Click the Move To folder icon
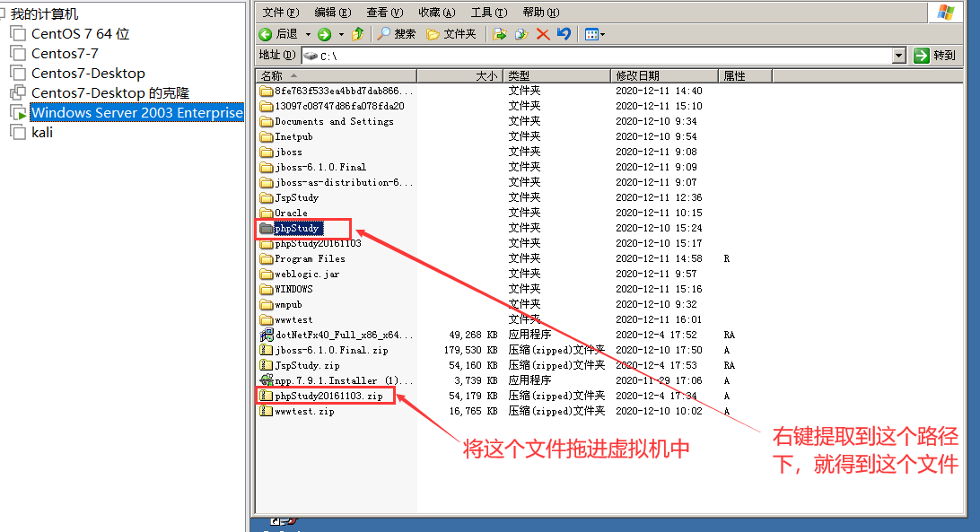980x532 pixels. click(x=499, y=34)
